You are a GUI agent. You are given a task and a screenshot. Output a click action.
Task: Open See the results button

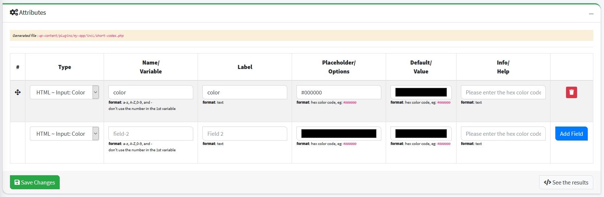pyautogui.click(x=566, y=182)
